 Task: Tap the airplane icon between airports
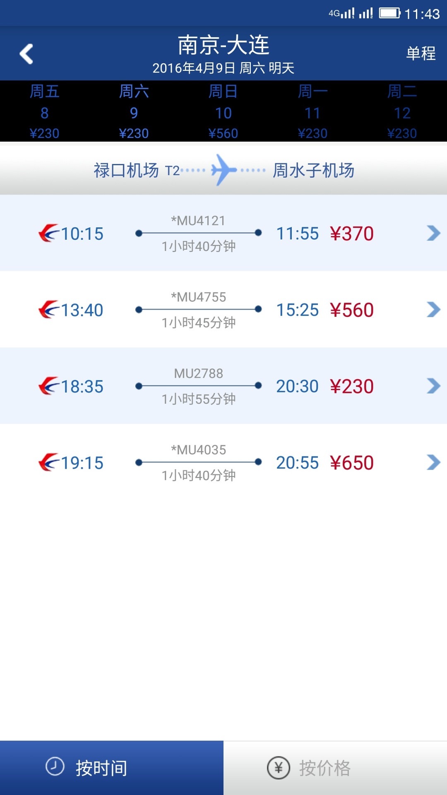pos(223,170)
